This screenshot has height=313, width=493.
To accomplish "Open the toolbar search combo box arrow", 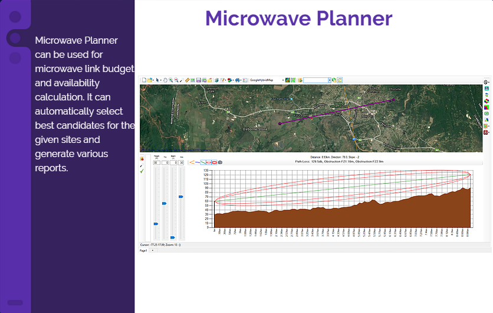I will click(x=330, y=80).
